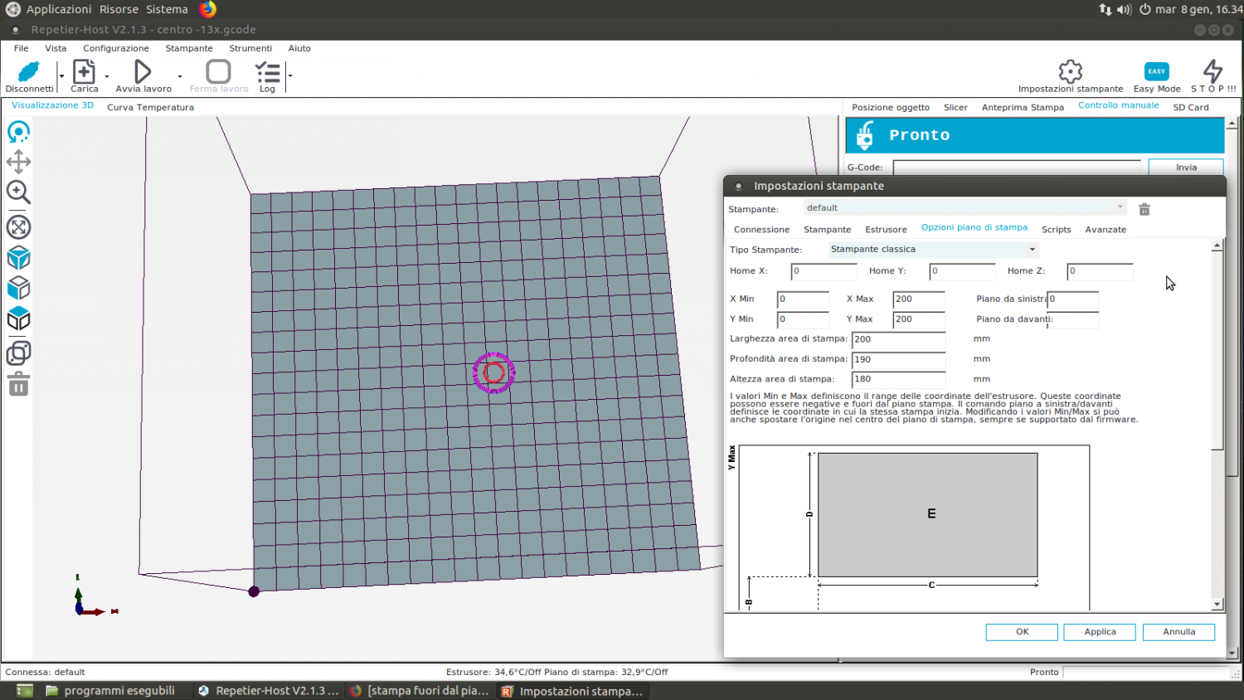Click the Ferma lavoro stop icon
This screenshot has height=700, width=1244.
[x=219, y=72]
